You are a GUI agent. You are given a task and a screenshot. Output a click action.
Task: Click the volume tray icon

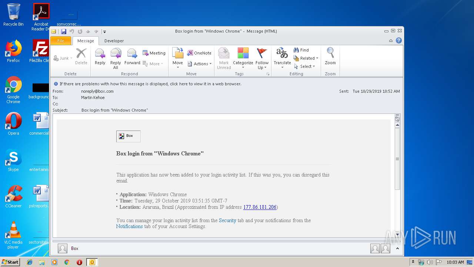click(430, 262)
